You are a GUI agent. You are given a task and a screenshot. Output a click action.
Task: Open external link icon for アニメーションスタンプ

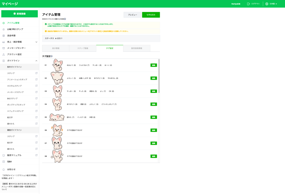click(36, 79)
